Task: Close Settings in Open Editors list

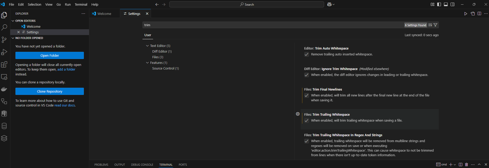Action: [18, 32]
